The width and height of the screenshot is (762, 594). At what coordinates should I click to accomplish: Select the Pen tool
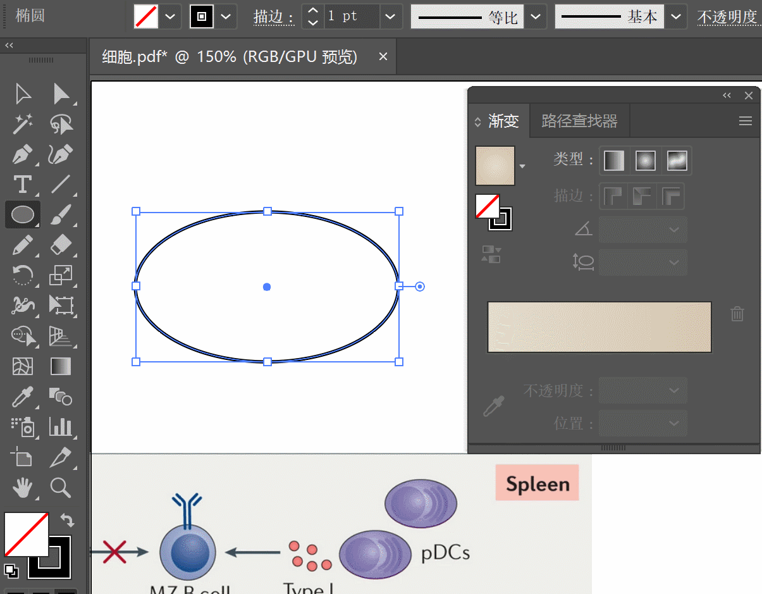point(23,155)
